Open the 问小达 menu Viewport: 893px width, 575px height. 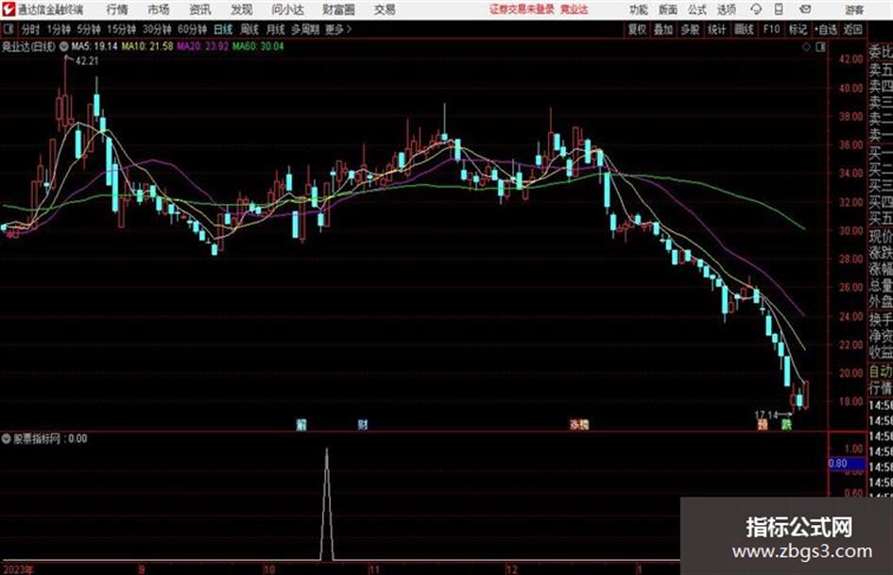[287, 9]
